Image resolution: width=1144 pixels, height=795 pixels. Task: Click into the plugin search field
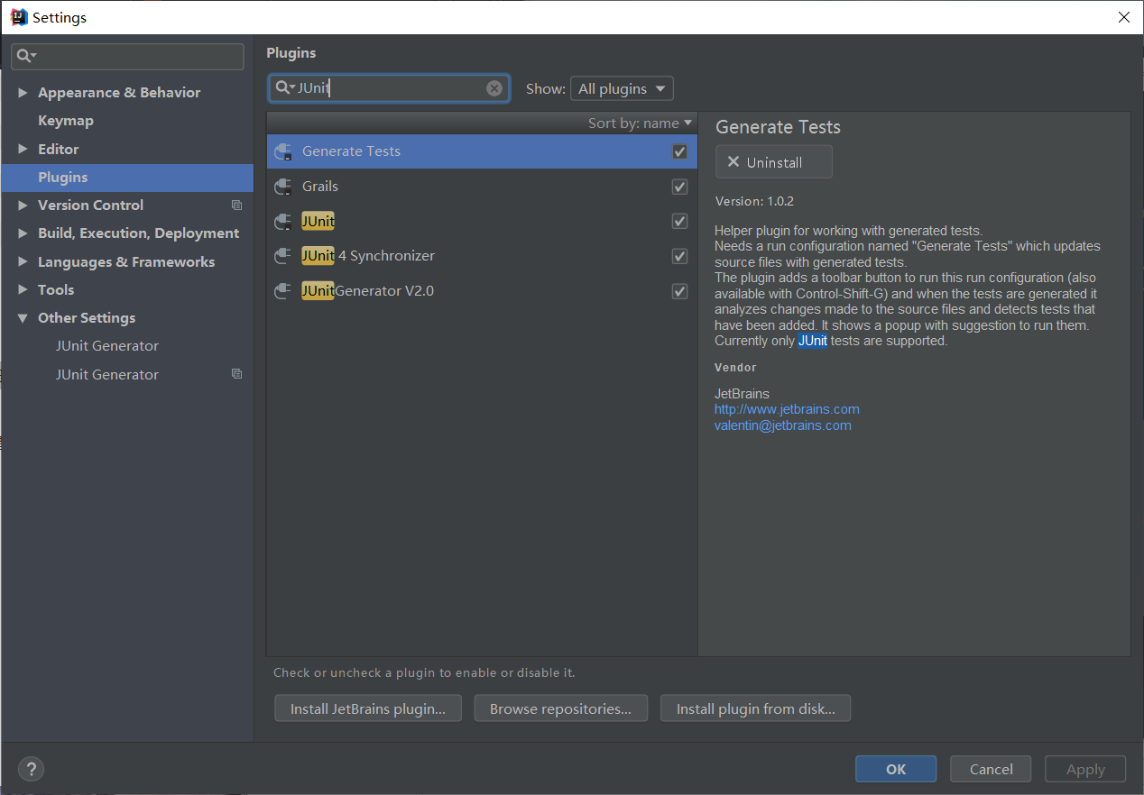390,88
